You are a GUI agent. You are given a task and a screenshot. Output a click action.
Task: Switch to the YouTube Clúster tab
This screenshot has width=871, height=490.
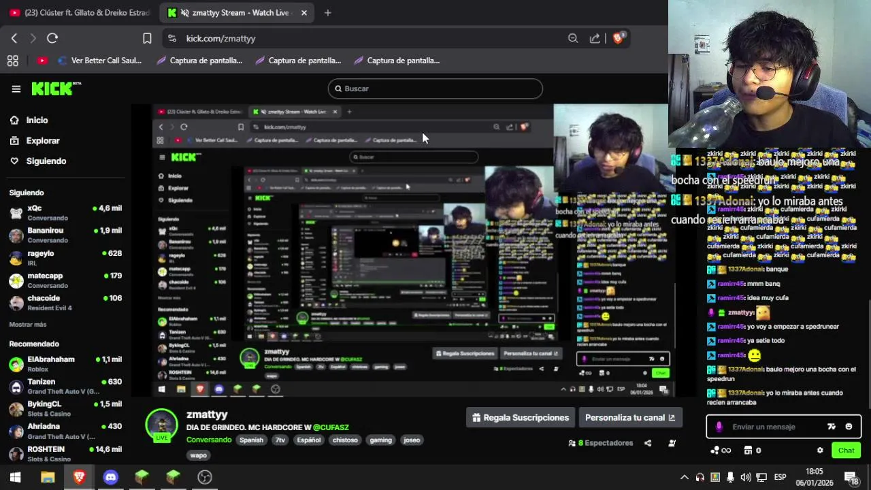click(x=80, y=12)
